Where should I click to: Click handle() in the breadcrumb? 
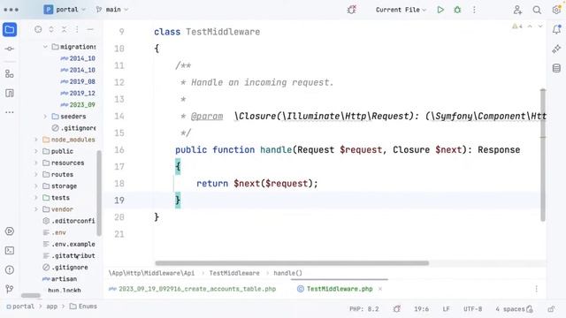[287, 273]
